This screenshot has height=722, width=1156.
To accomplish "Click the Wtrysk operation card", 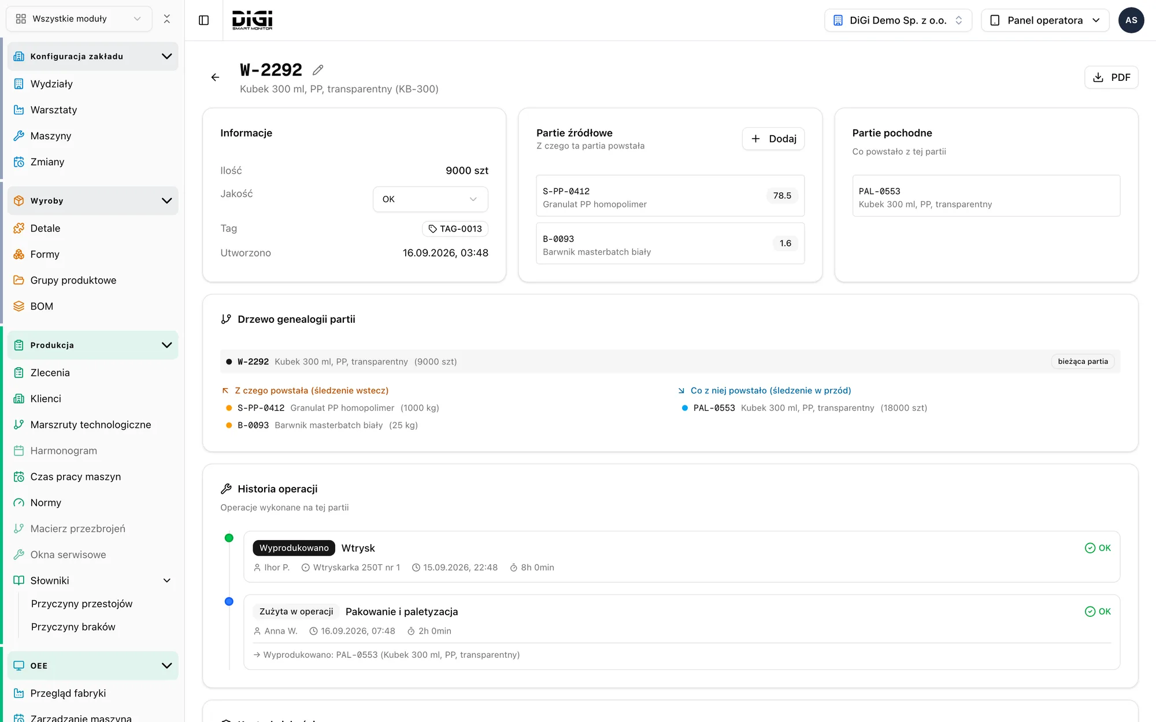I will (x=682, y=557).
